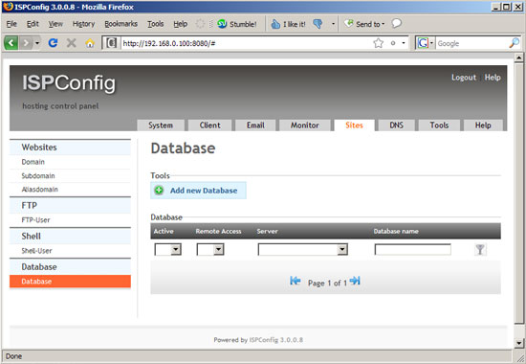
Task: Open the Tools menu in menu bar
Action: coord(155,24)
